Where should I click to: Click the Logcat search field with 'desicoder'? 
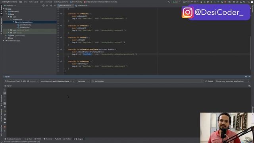click(x=147, y=81)
